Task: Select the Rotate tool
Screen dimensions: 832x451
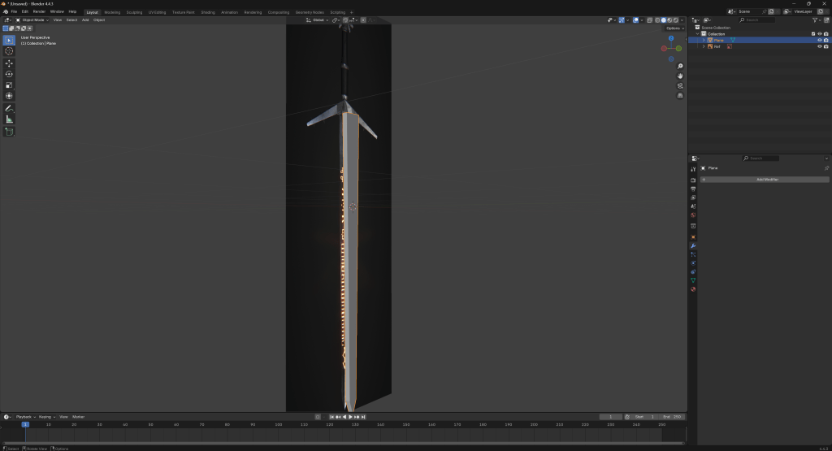Action: point(9,74)
